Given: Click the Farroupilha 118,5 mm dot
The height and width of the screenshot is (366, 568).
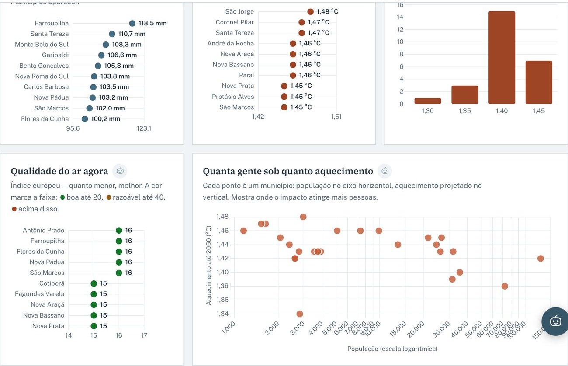Looking at the screenshot, I should tap(132, 23).
